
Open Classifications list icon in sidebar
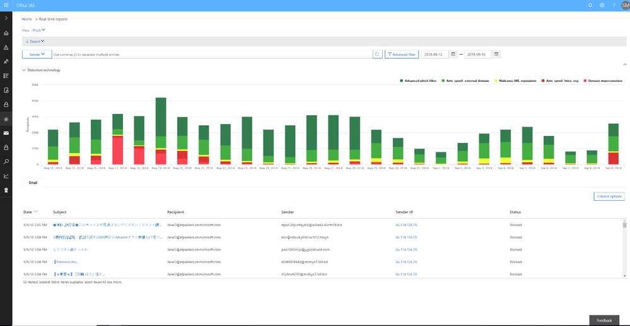pos(6,76)
